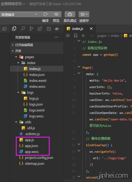Toggle the bookmark icon in editor toolbar
The height and width of the screenshot is (182, 132).
pos(76,36)
